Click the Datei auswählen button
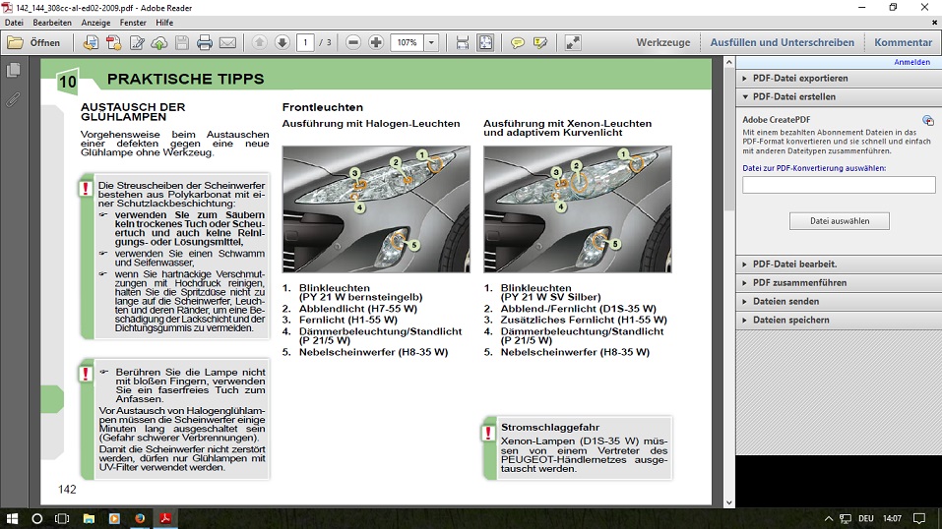This screenshot has height=529, width=942. (839, 221)
